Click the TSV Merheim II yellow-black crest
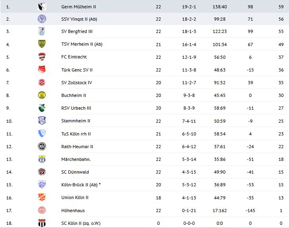Viewport: 289px width, 228px height. [42, 44]
